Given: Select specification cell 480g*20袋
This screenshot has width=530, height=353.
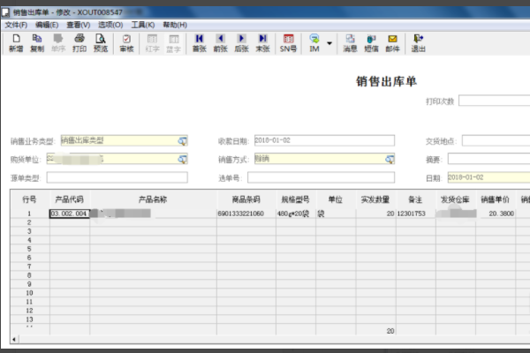Looking at the screenshot, I should pos(296,214).
